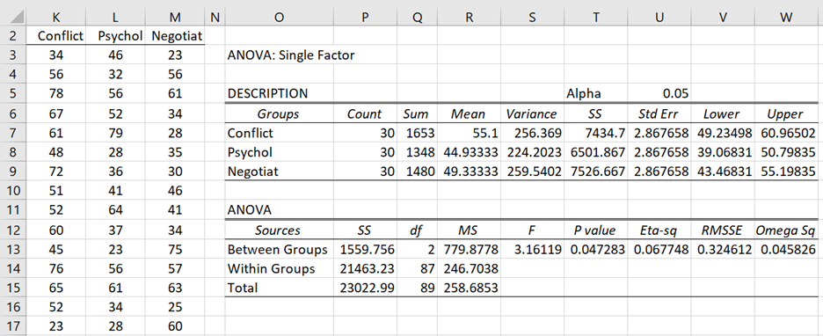The height and width of the screenshot is (336, 823).
Task: Select the Conflict column heading cell
Action: pos(55,36)
